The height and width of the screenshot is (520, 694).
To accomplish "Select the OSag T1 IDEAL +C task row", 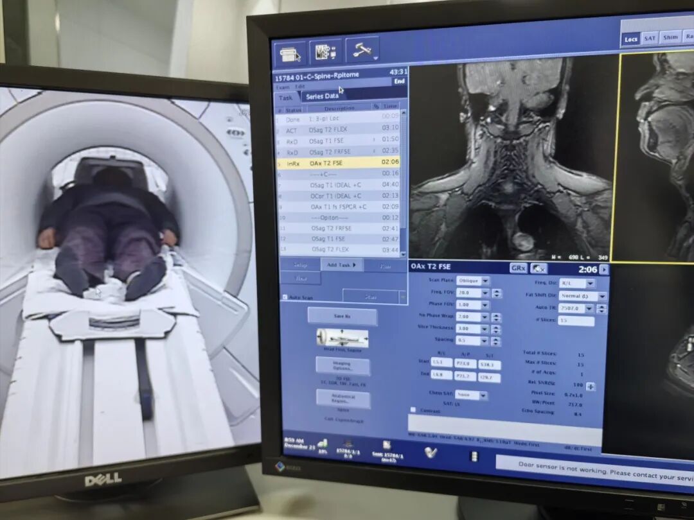I will [x=339, y=185].
